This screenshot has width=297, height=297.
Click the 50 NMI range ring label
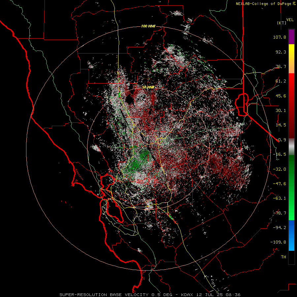click(148, 87)
